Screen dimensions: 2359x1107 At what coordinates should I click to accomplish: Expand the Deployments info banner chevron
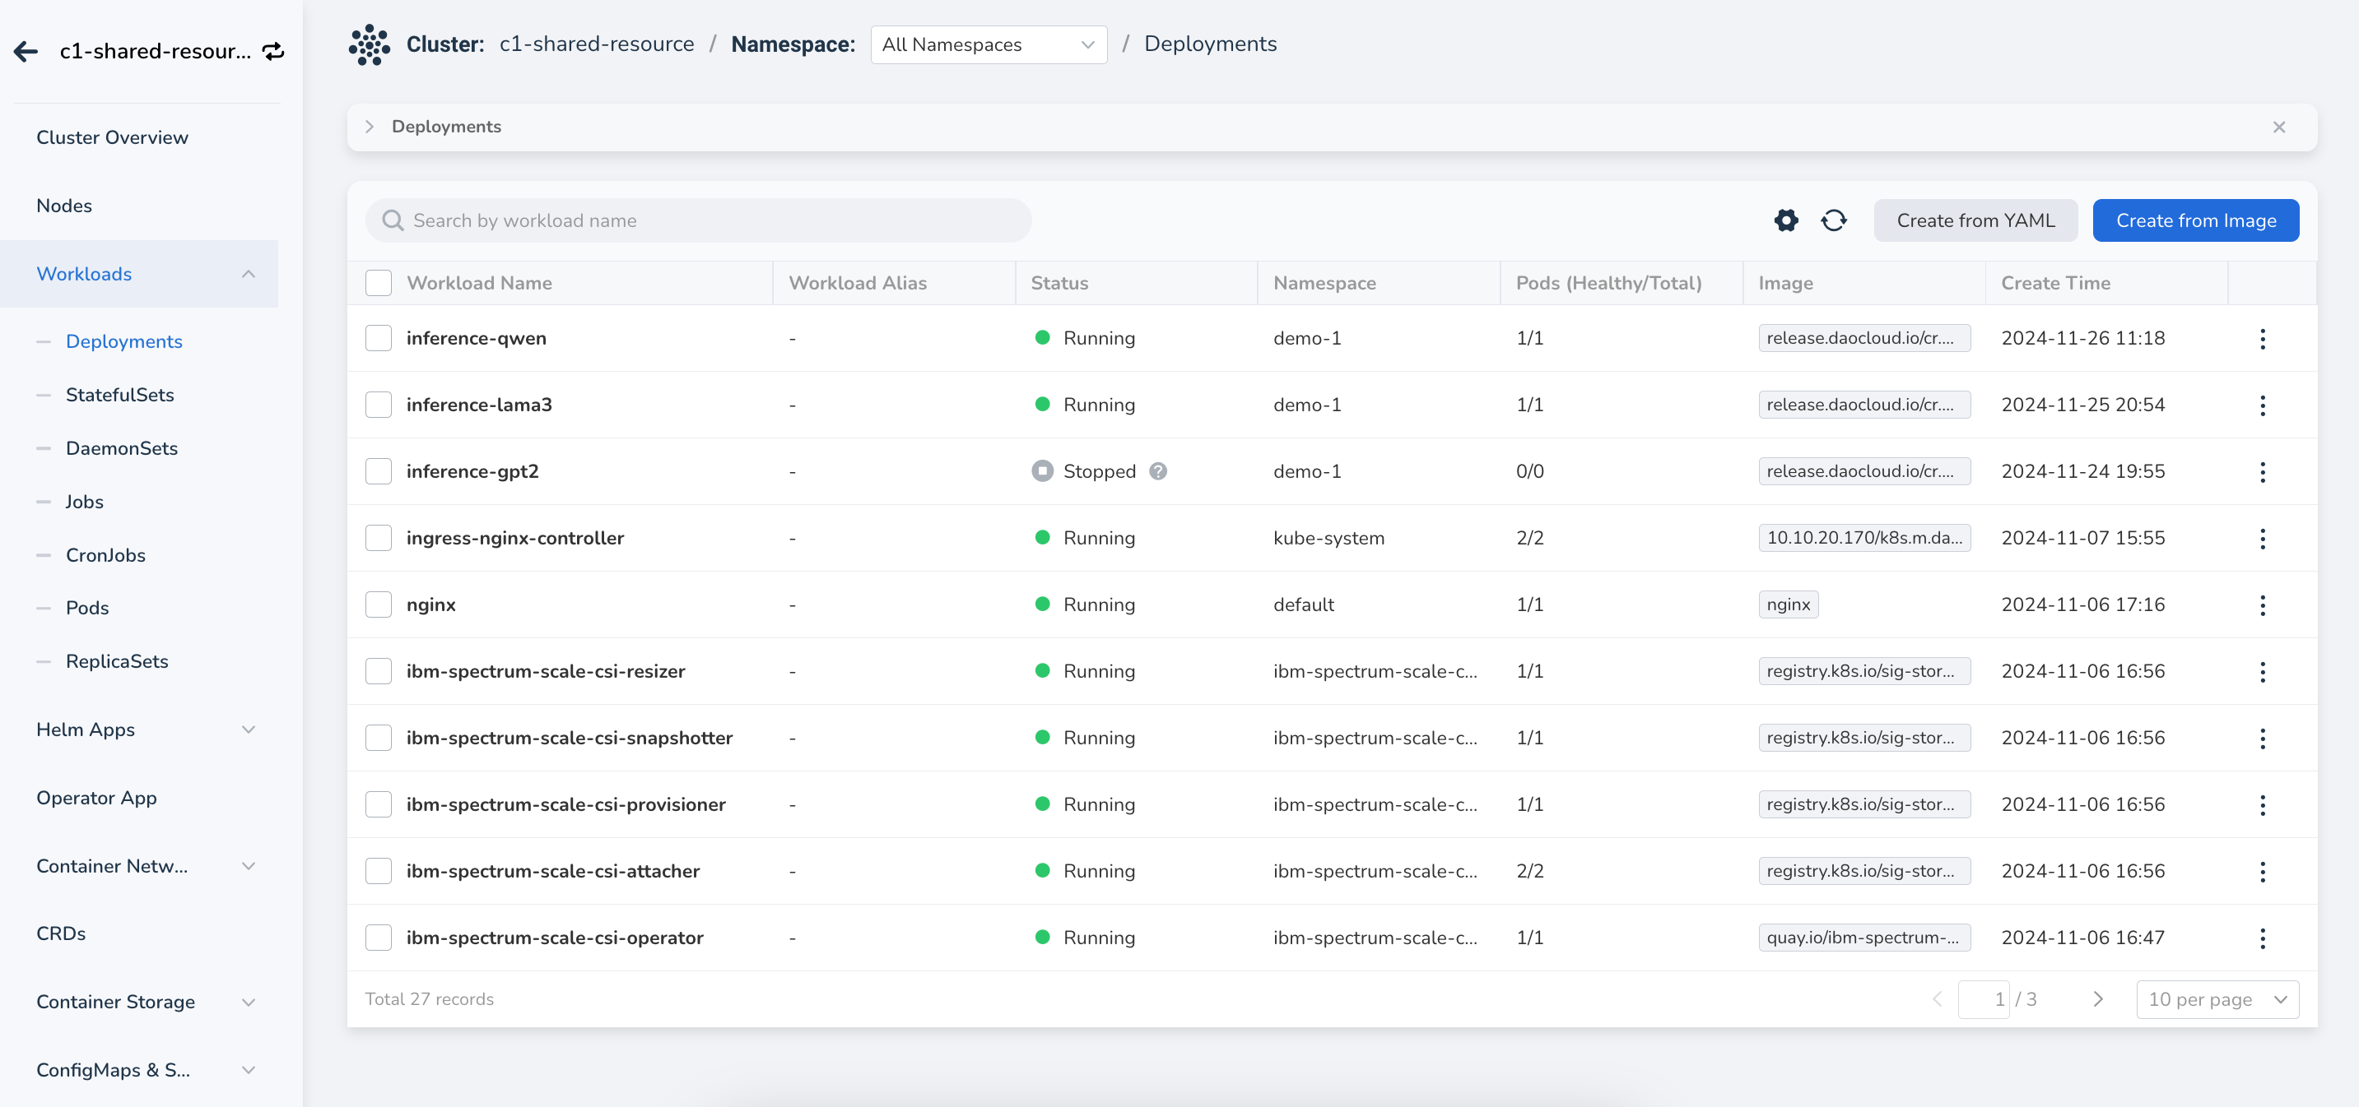click(369, 127)
